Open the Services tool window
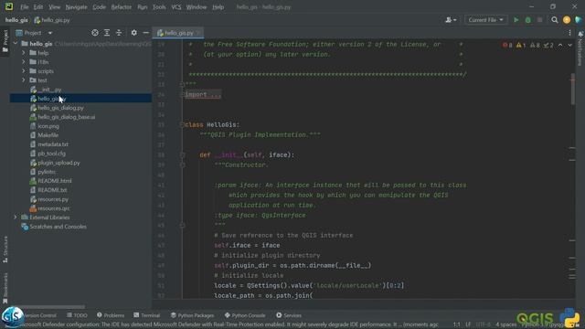Image resolution: width=585 pixels, height=329 pixels. [x=289, y=315]
